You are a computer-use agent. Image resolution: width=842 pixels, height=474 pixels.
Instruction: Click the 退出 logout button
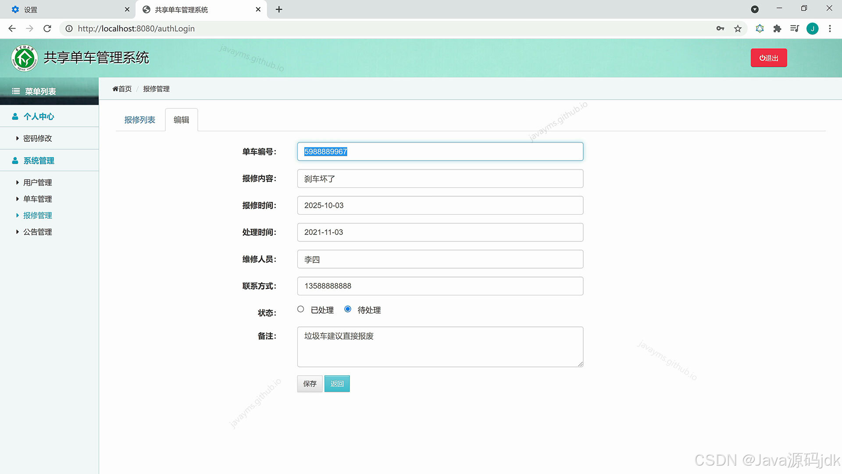769,58
